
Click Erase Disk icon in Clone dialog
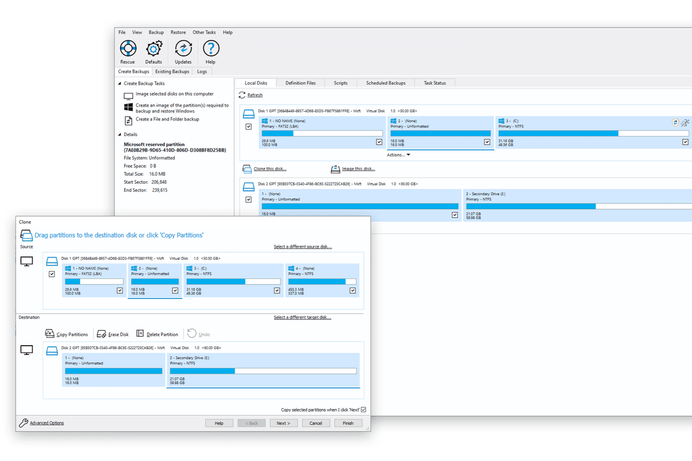coord(101,334)
